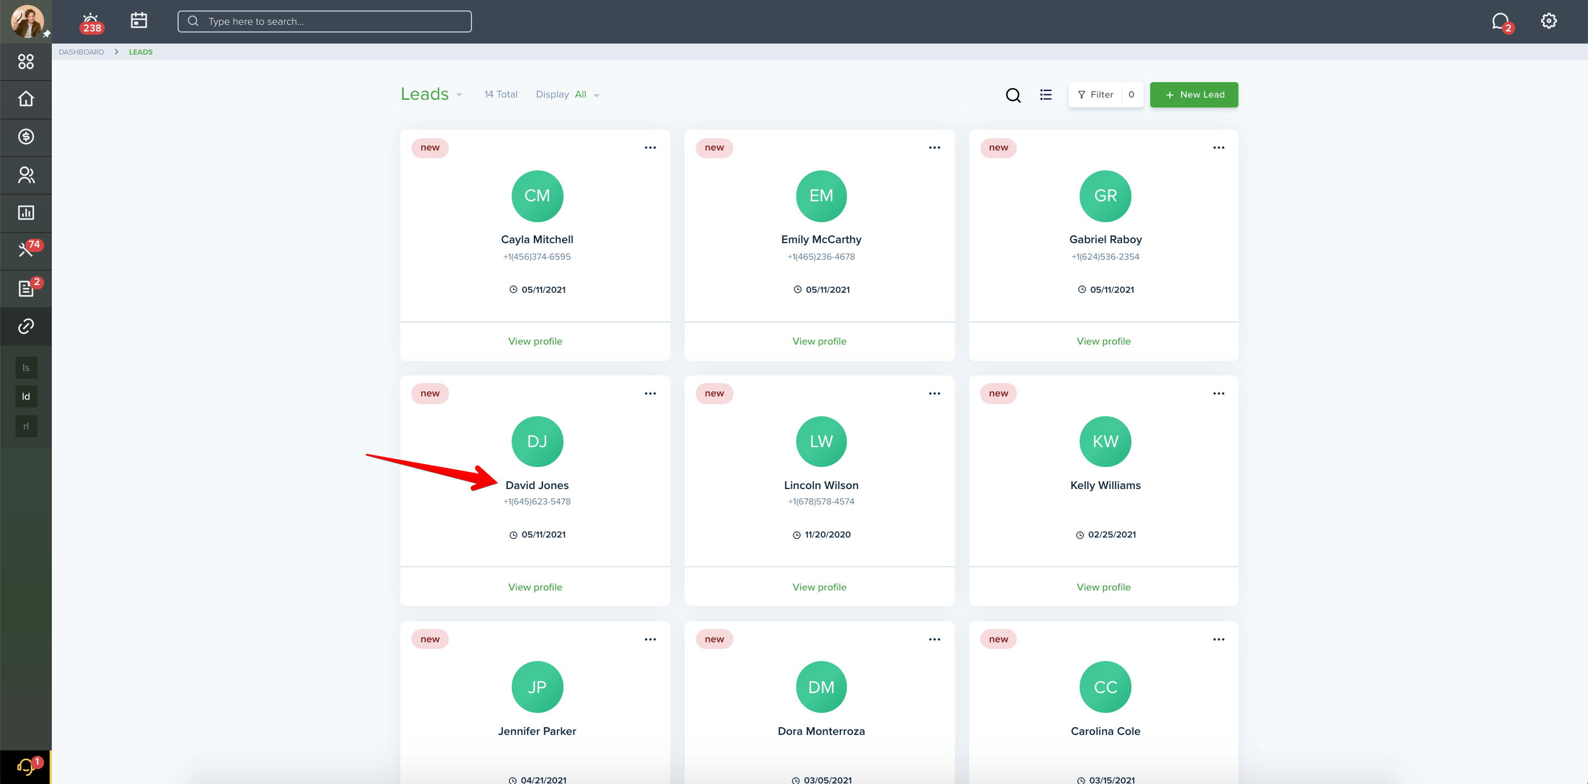Click the date 11/20/2020 on Lincoln Wilson card
1588x784 pixels.
tap(827, 535)
